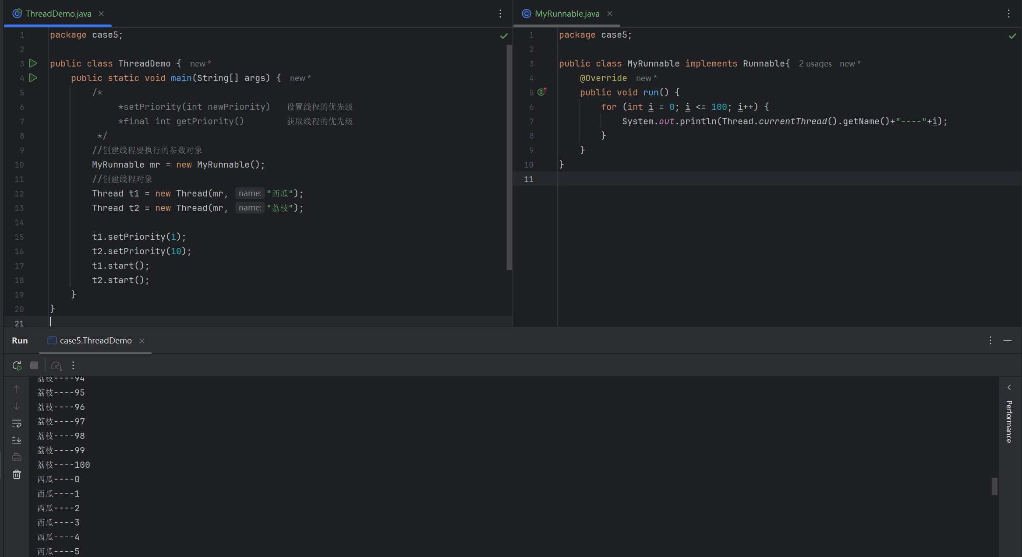The image size is (1022, 557).
Task: Click the run gutter icon beside class ThreadDemo
Action: tap(33, 63)
